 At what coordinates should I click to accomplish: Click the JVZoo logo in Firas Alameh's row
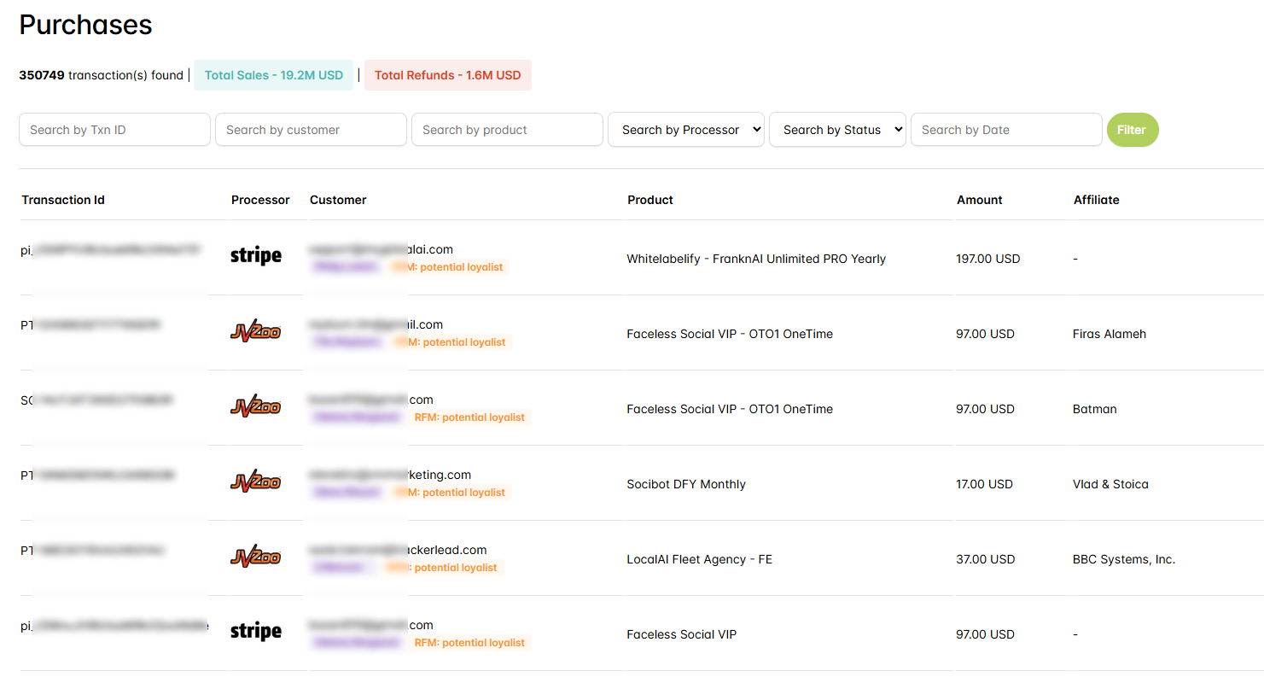tap(256, 331)
